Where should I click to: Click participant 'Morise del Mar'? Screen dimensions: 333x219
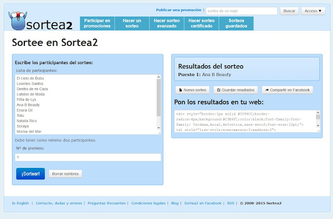[29, 131]
